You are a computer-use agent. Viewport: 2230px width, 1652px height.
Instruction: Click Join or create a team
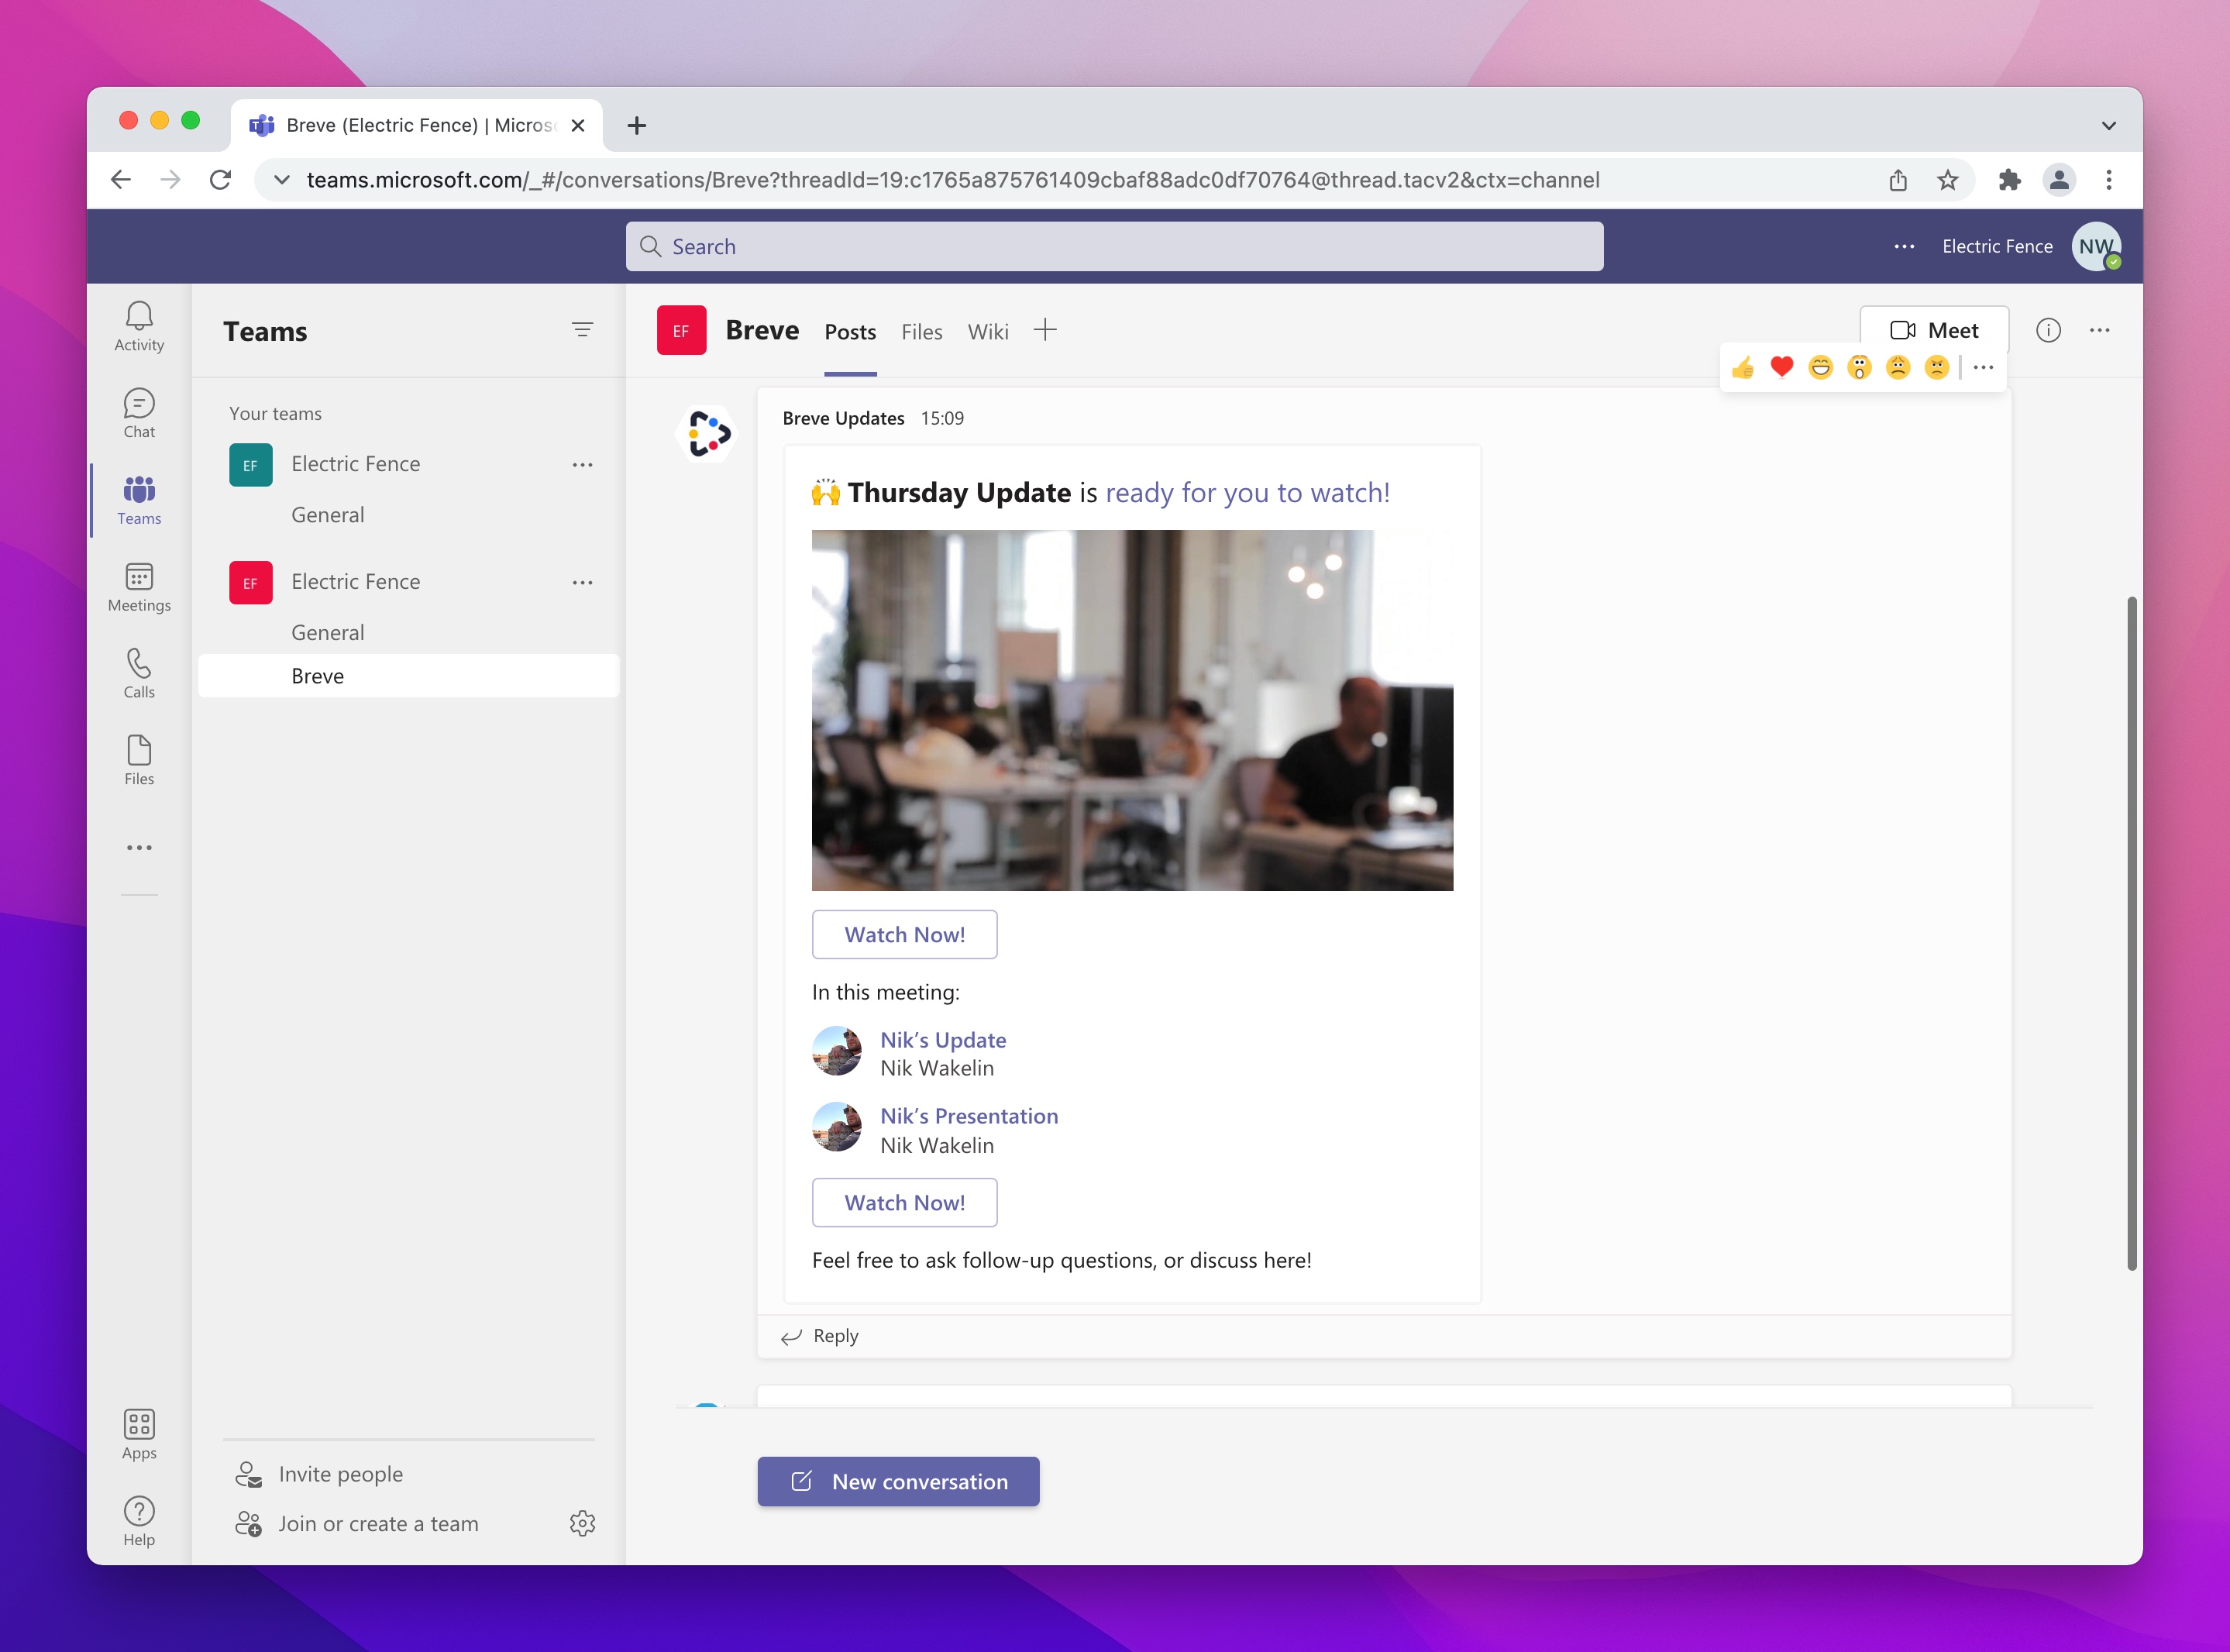tap(357, 1524)
